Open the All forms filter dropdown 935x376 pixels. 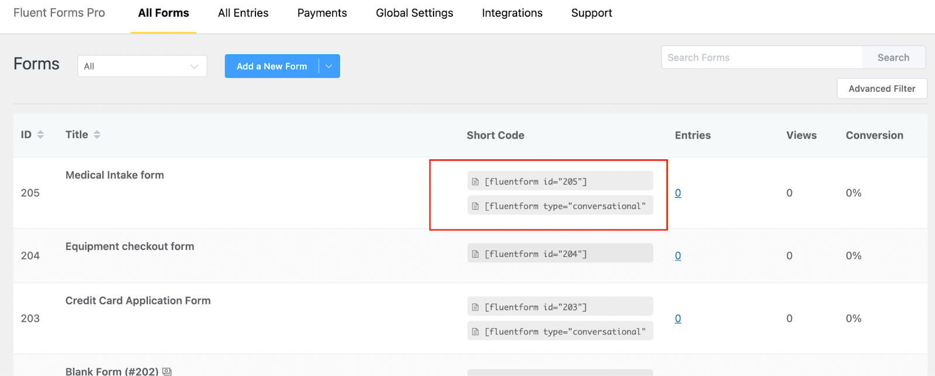[142, 66]
